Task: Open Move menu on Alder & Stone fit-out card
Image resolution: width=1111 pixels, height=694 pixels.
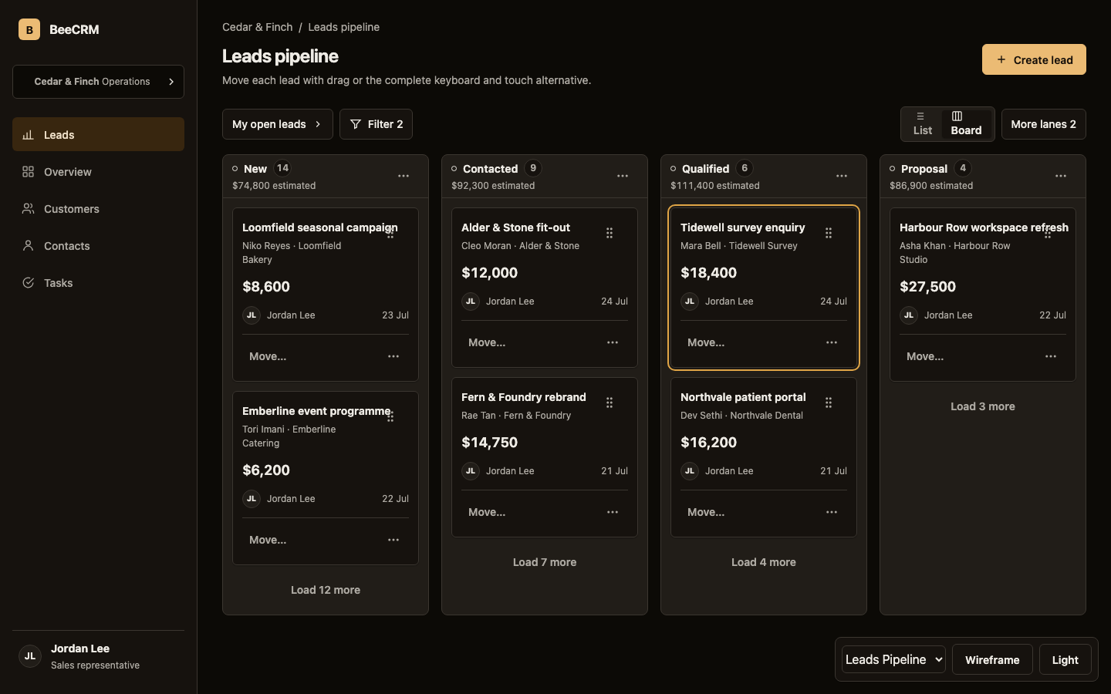Action: (487, 342)
